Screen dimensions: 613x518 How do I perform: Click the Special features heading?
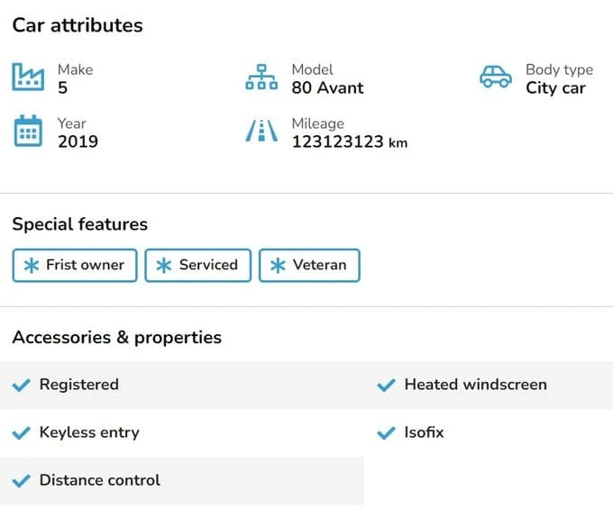pyautogui.click(x=79, y=224)
